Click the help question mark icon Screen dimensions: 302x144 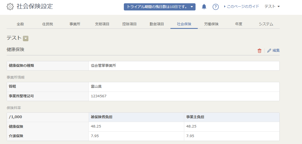pos(215,7)
